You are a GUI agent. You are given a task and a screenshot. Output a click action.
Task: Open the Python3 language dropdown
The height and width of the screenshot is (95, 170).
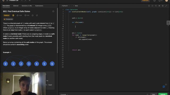[66, 6]
